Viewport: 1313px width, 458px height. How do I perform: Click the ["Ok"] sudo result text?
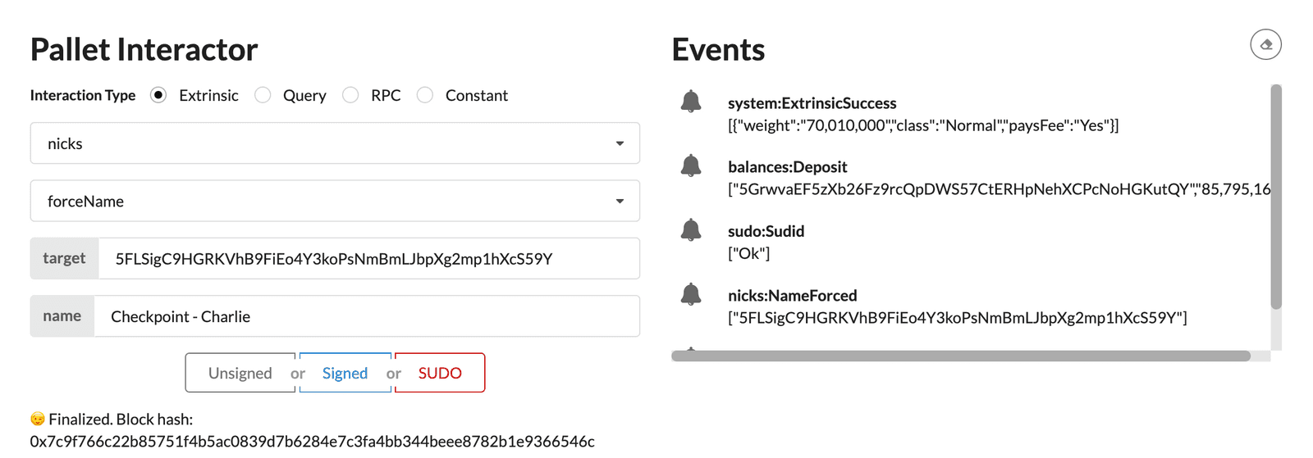748,253
